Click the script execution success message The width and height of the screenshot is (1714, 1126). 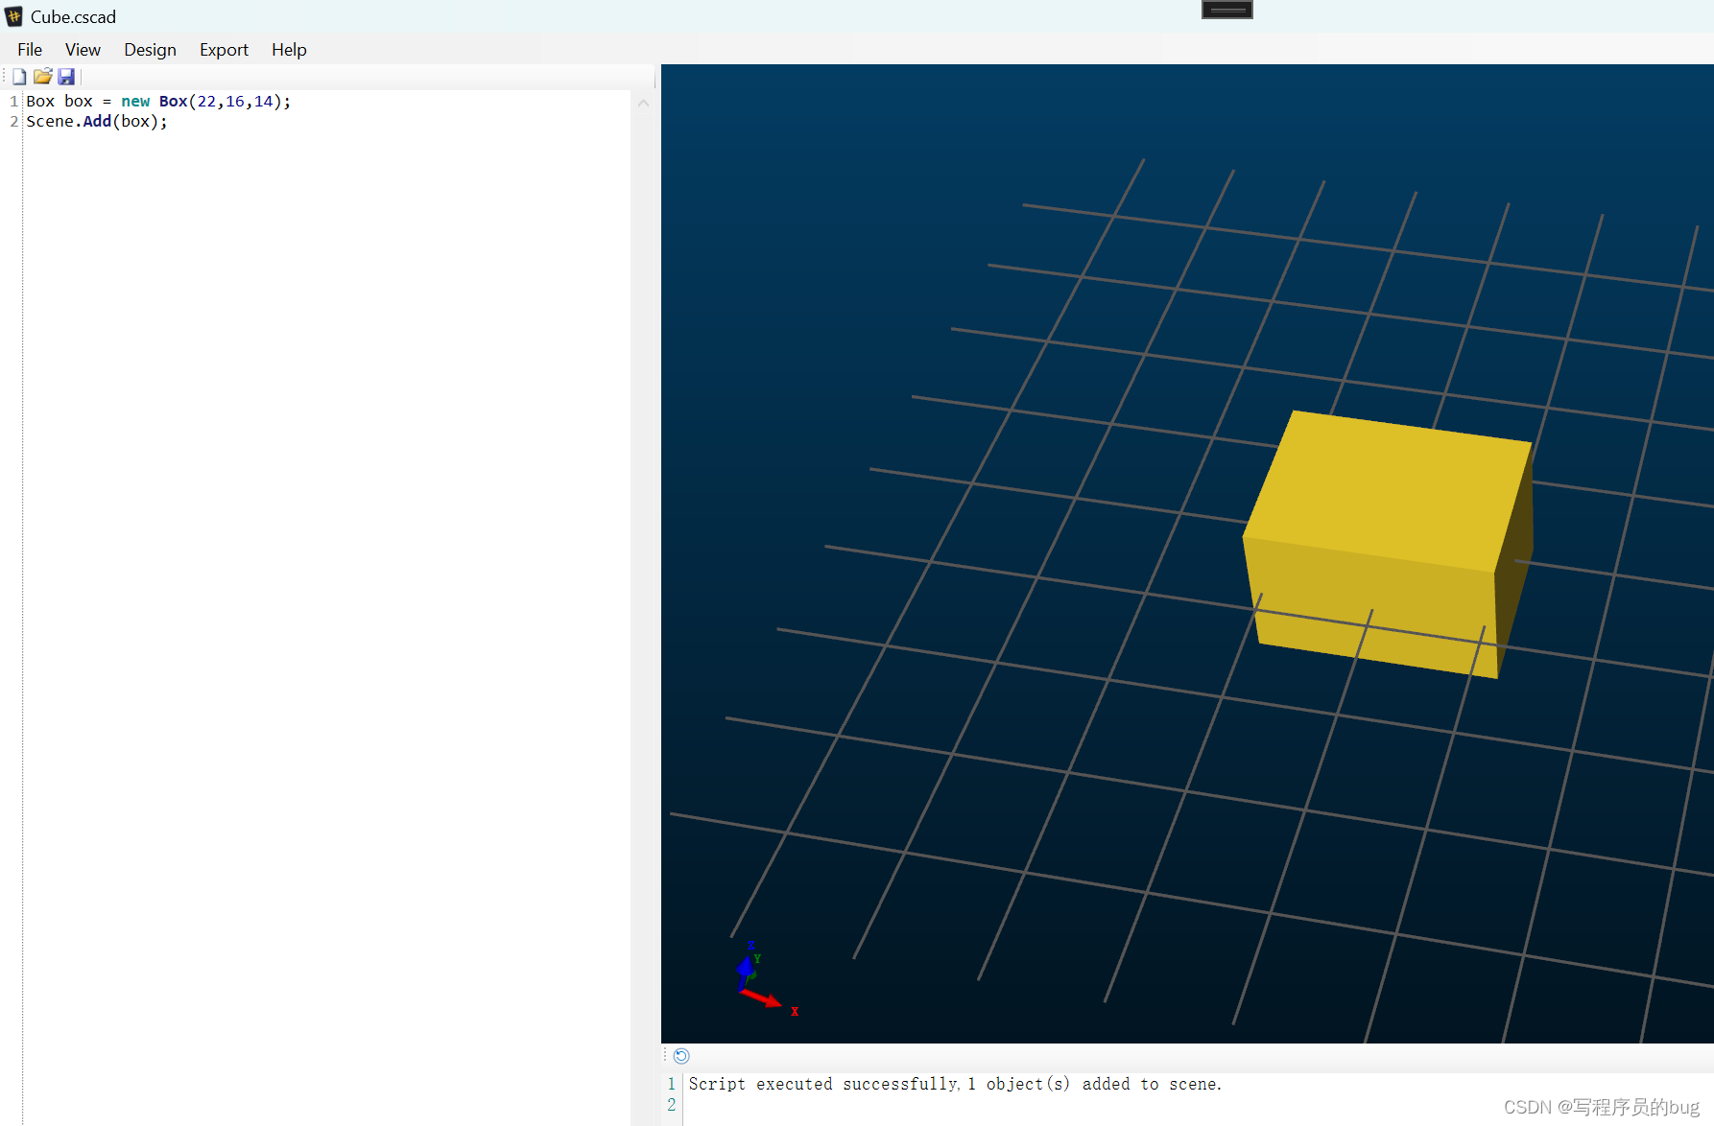click(955, 1084)
